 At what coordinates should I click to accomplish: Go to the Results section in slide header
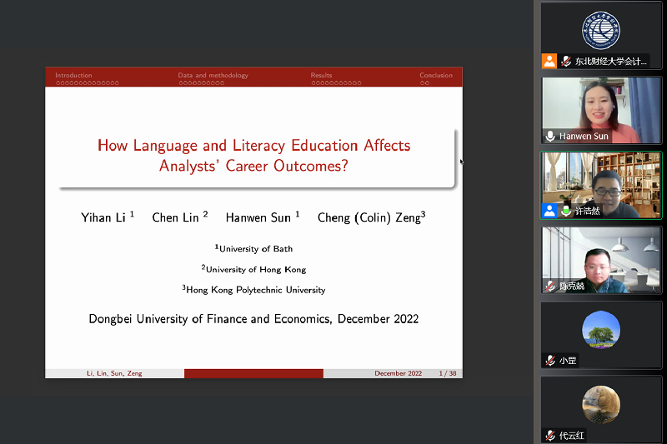click(322, 75)
